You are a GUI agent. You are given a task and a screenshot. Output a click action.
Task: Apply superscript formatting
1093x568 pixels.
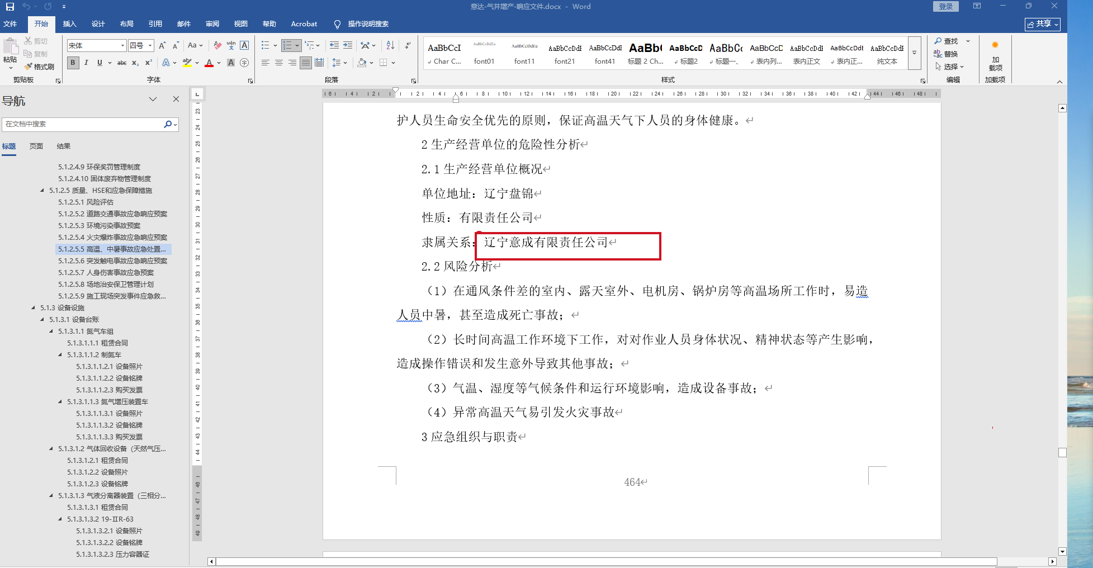(149, 63)
